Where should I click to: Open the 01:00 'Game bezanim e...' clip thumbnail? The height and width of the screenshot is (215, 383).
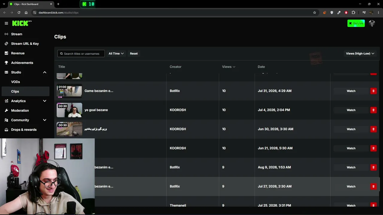69,91
